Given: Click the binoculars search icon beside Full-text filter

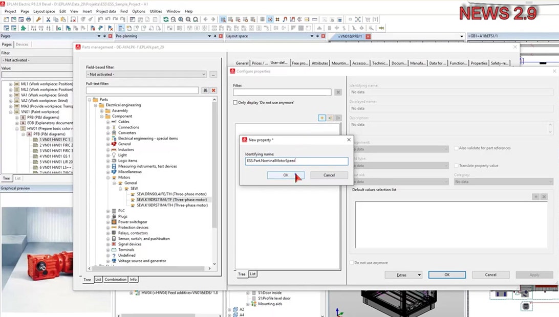Looking at the screenshot, I should pos(205,90).
